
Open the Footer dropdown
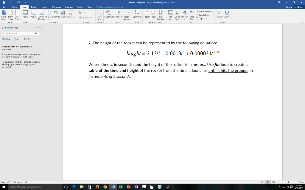[153, 15]
